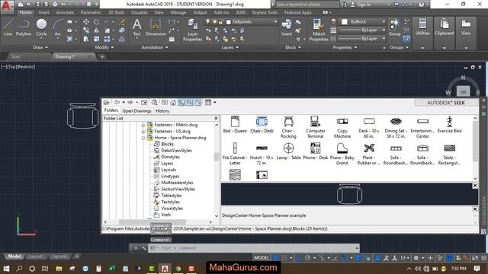
Task: Click the DesignCenter Load icon
Action: (107, 103)
